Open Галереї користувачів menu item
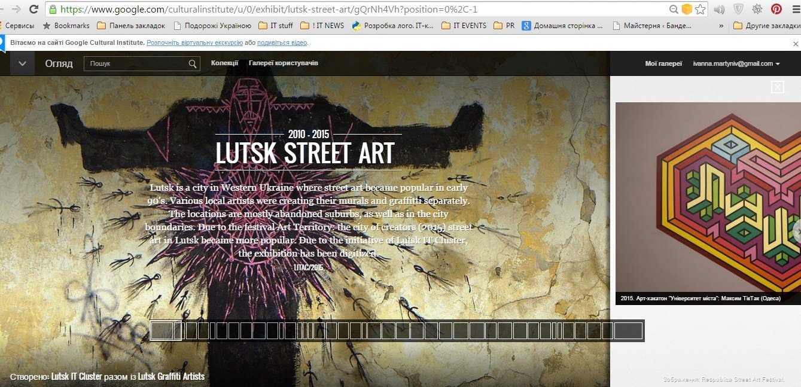This screenshot has height=387, width=801. pos(284,63)
